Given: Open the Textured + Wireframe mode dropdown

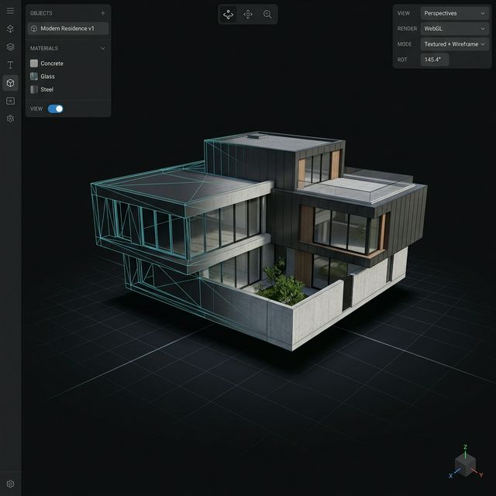Looking at the screenshot, I should click(455, 44).
